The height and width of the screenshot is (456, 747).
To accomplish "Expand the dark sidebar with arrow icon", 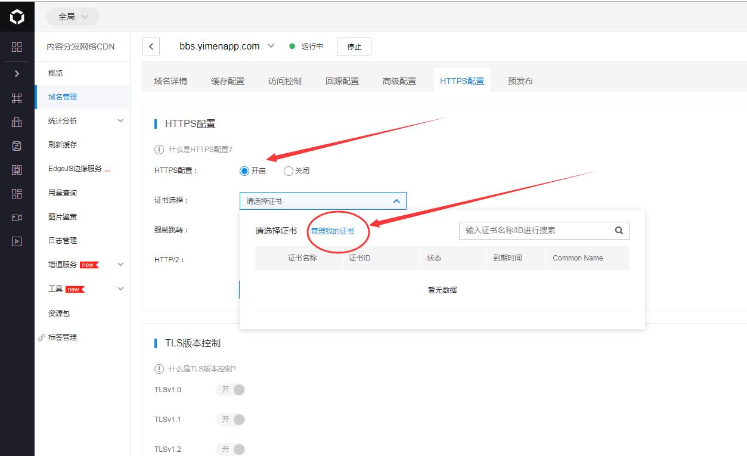I will 17,73.
